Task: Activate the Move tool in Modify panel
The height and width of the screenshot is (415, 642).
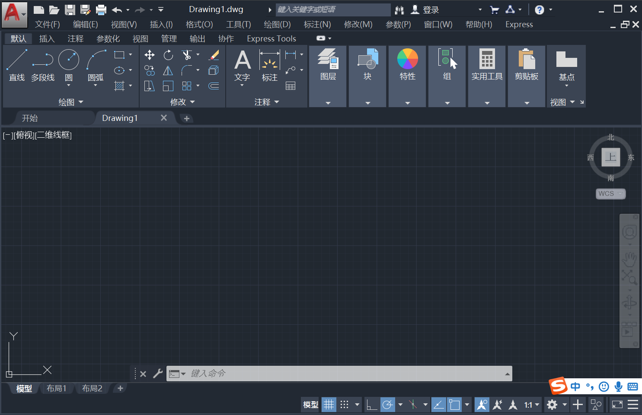Action: [150, 55]
